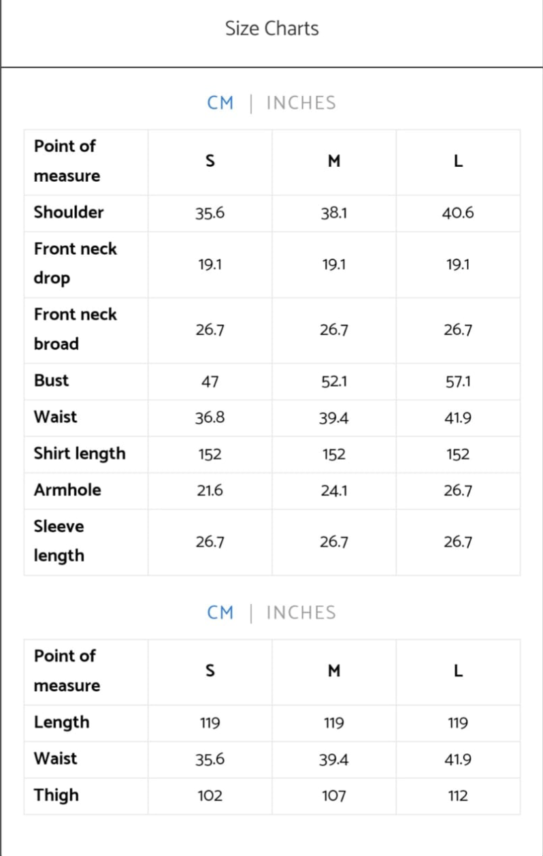Switch the first size chart to INCHES
Viewport: 543px width, 856px height.
[x=301, y=104]
